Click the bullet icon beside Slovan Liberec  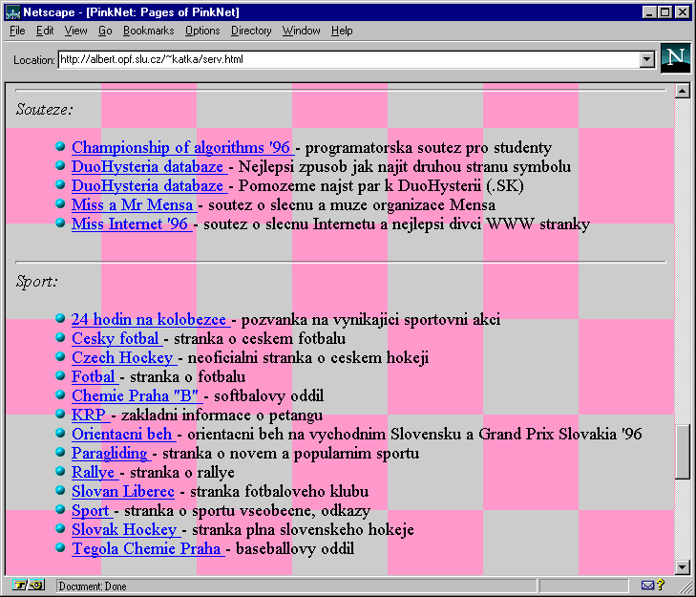[60, 490]
